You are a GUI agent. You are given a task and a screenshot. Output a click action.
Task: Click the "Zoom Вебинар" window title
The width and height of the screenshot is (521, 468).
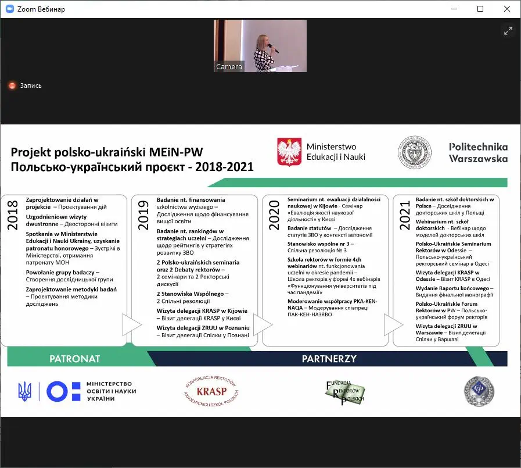click(x=41, y=9)
